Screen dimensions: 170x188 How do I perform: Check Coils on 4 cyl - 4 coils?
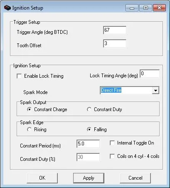coord(112,156)
